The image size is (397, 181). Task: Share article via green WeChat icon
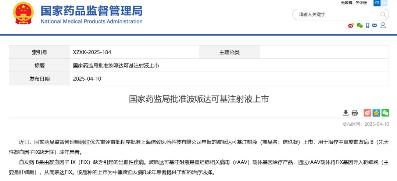[x=385, y=112]
